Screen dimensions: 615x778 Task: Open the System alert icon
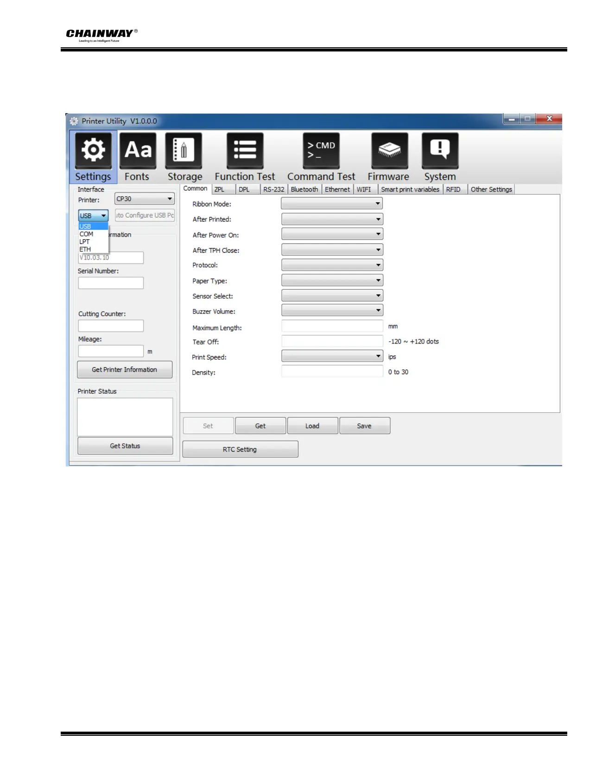point(440,151)
